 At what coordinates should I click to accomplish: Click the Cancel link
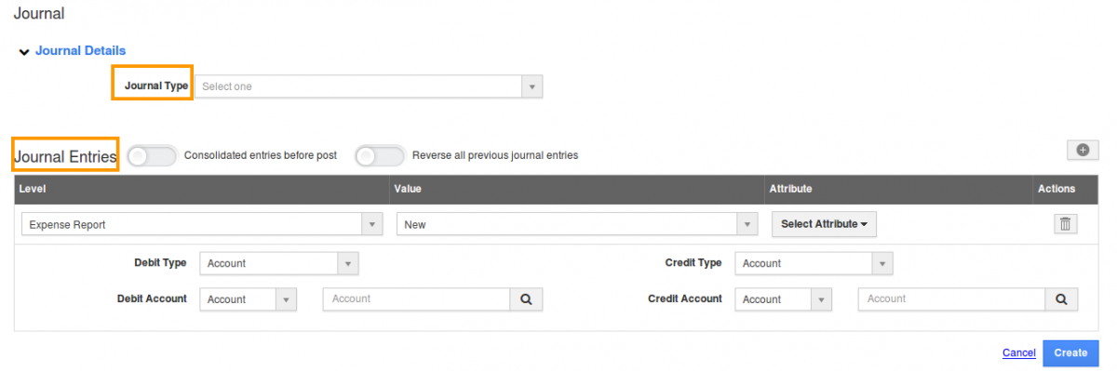pyautogui.click(x=1019, y=353)
